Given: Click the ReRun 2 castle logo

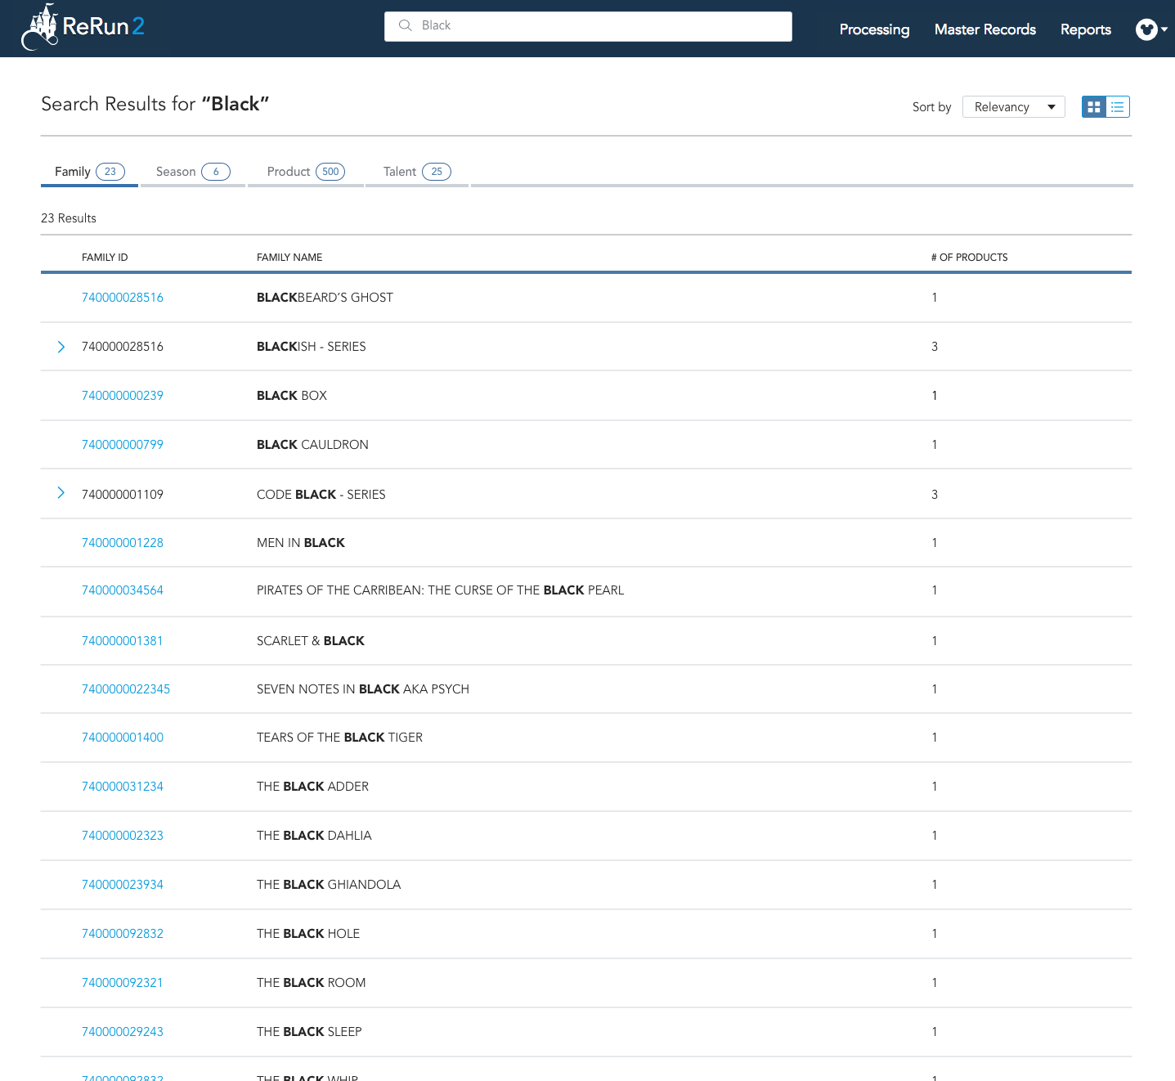Looking at the screenshot, I should coord(82,27).
